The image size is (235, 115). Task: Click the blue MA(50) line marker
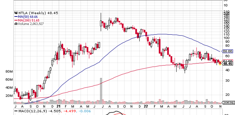(16, 17)
